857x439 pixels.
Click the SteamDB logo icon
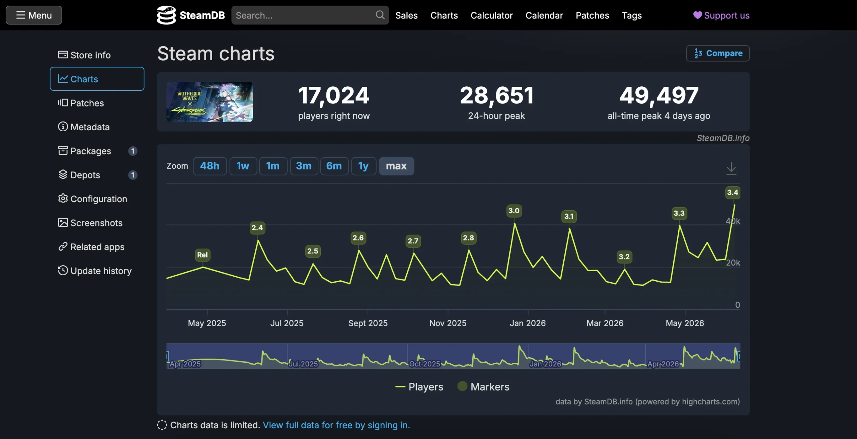tap(166, 15)
